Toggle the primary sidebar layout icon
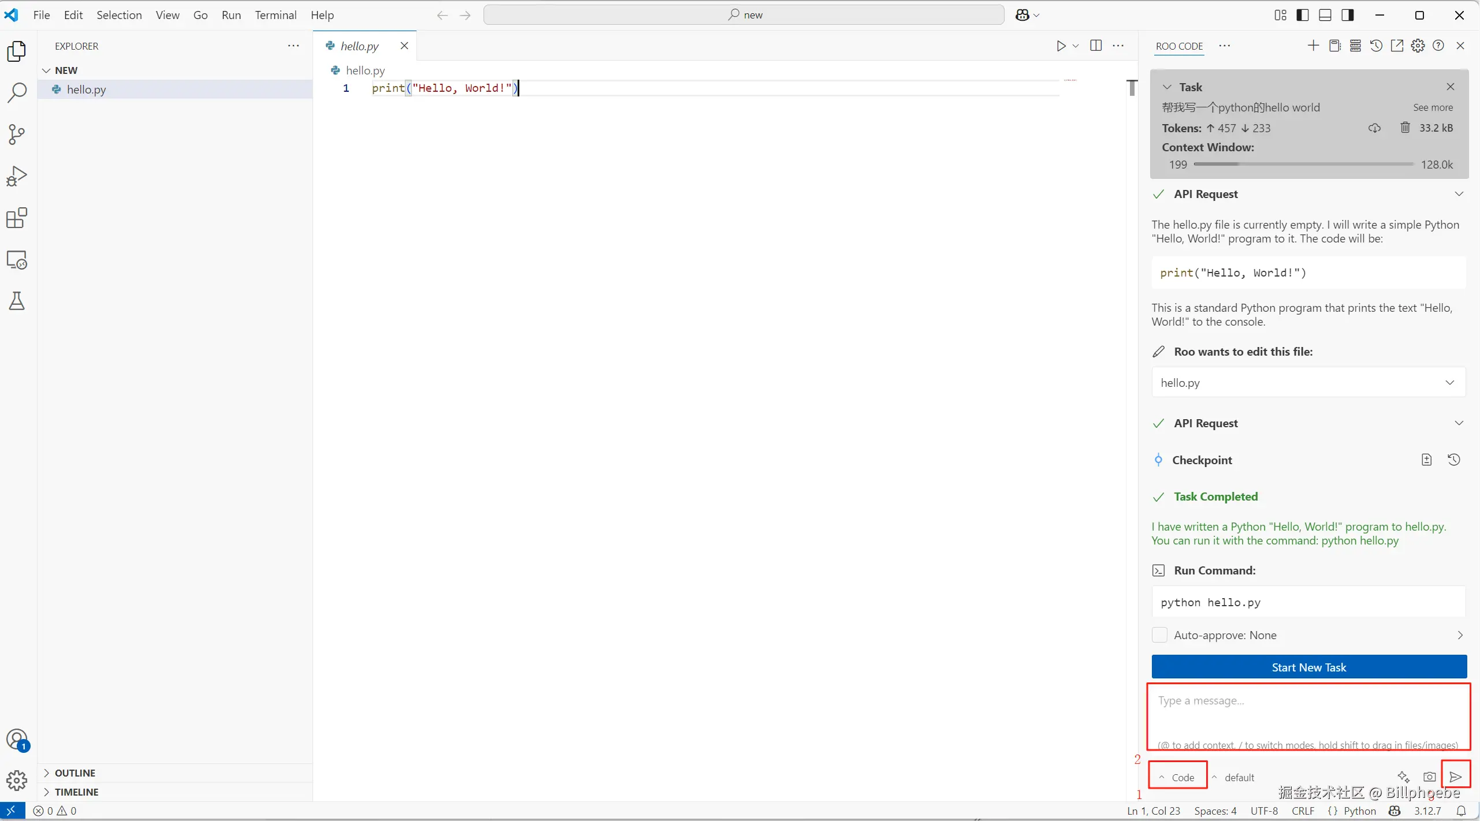 (1303, 15)
